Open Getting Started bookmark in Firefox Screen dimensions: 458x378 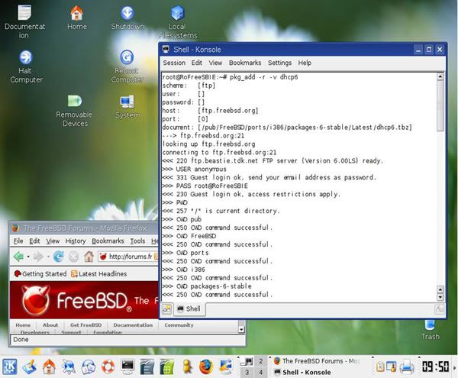tap(40, 273)
